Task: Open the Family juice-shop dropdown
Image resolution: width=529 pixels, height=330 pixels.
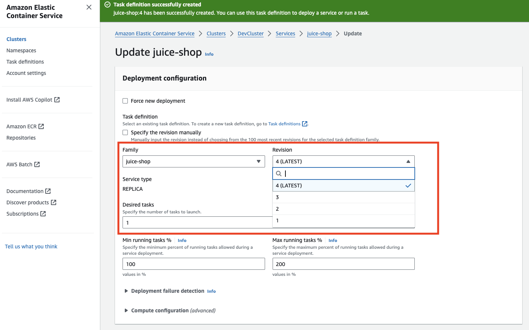Action: (193, 161)
